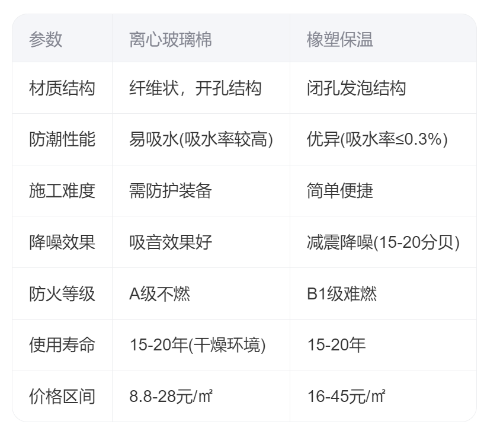Click the B1级难燃 cell

click(342, 293)
